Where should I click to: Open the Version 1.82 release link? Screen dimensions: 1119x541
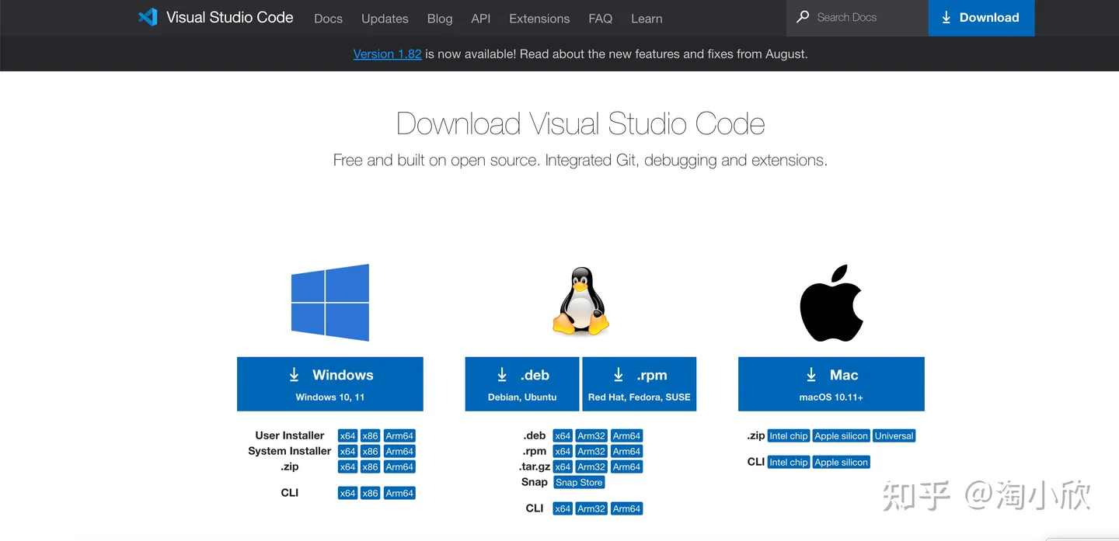point(387,54)
